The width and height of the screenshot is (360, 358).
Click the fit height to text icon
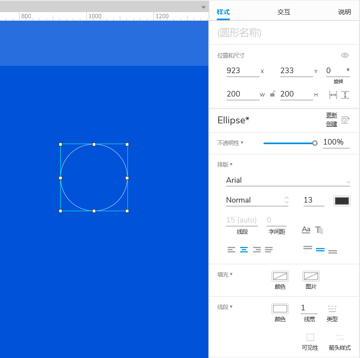[345, 95]
